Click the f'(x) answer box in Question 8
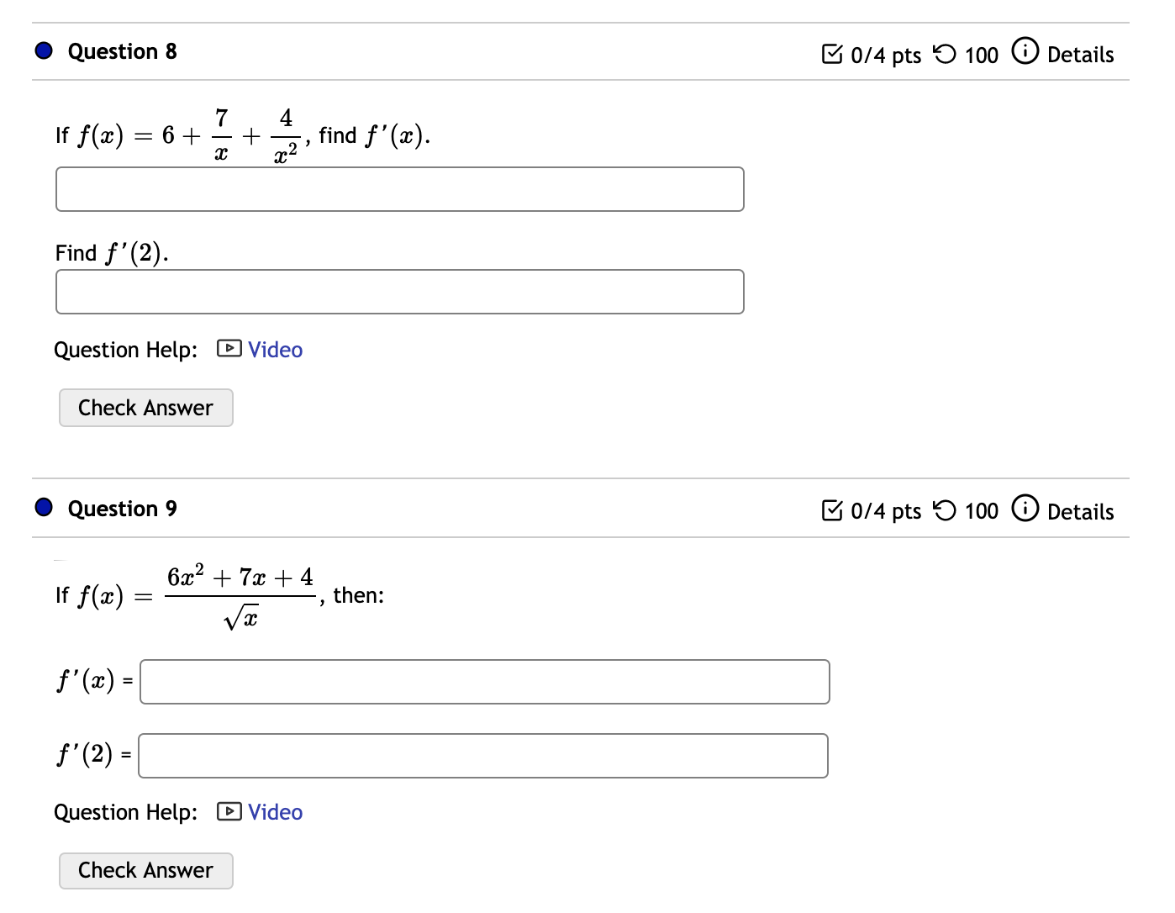Image resolution: width=1175 pixels, height=913 pixels. tap(399, 190)
